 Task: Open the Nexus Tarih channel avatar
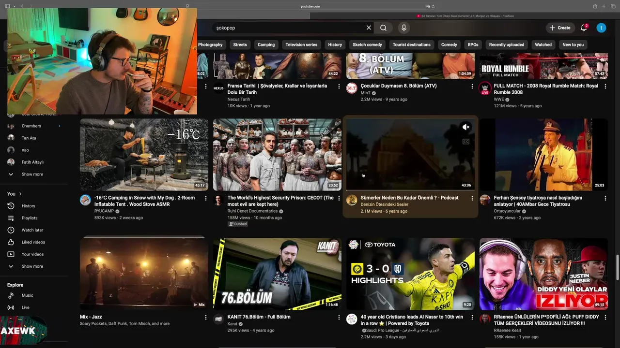coord(218,88)
